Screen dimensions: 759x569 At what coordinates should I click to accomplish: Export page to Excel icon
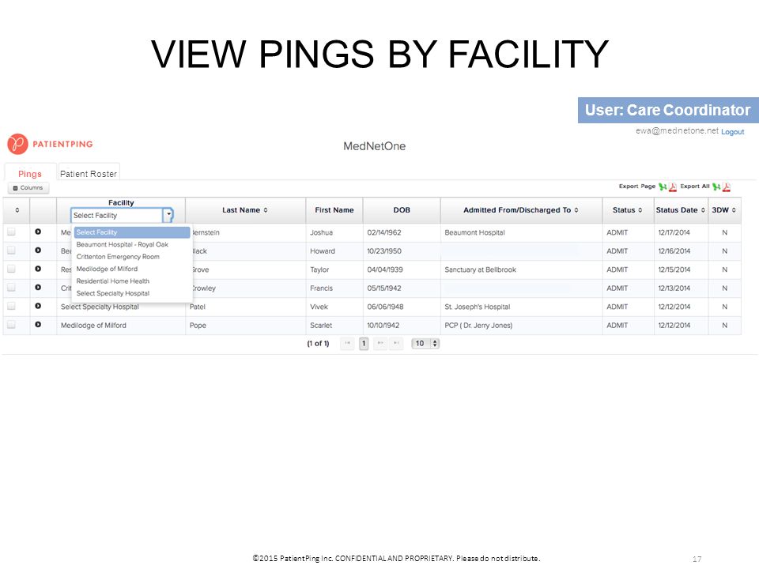point(663,187)
